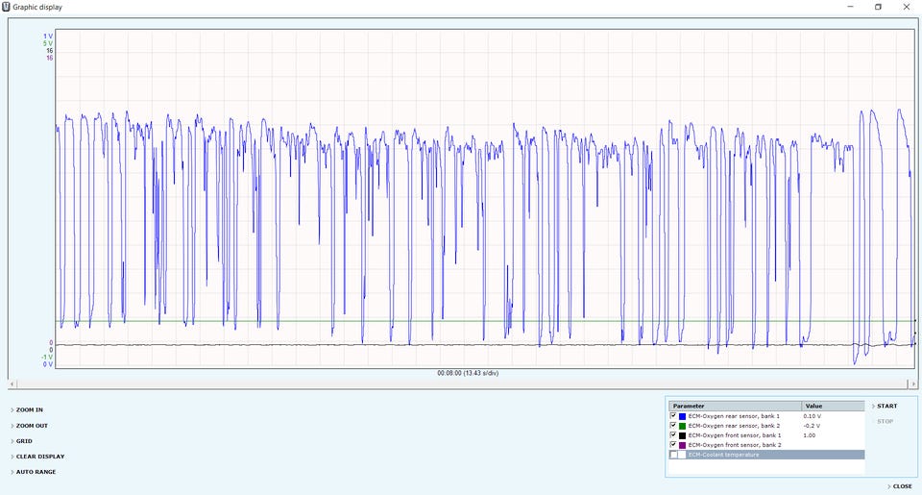The image size is (922, 495).
Task: Click the 1.00 value cell
Action: pos(809,435)
